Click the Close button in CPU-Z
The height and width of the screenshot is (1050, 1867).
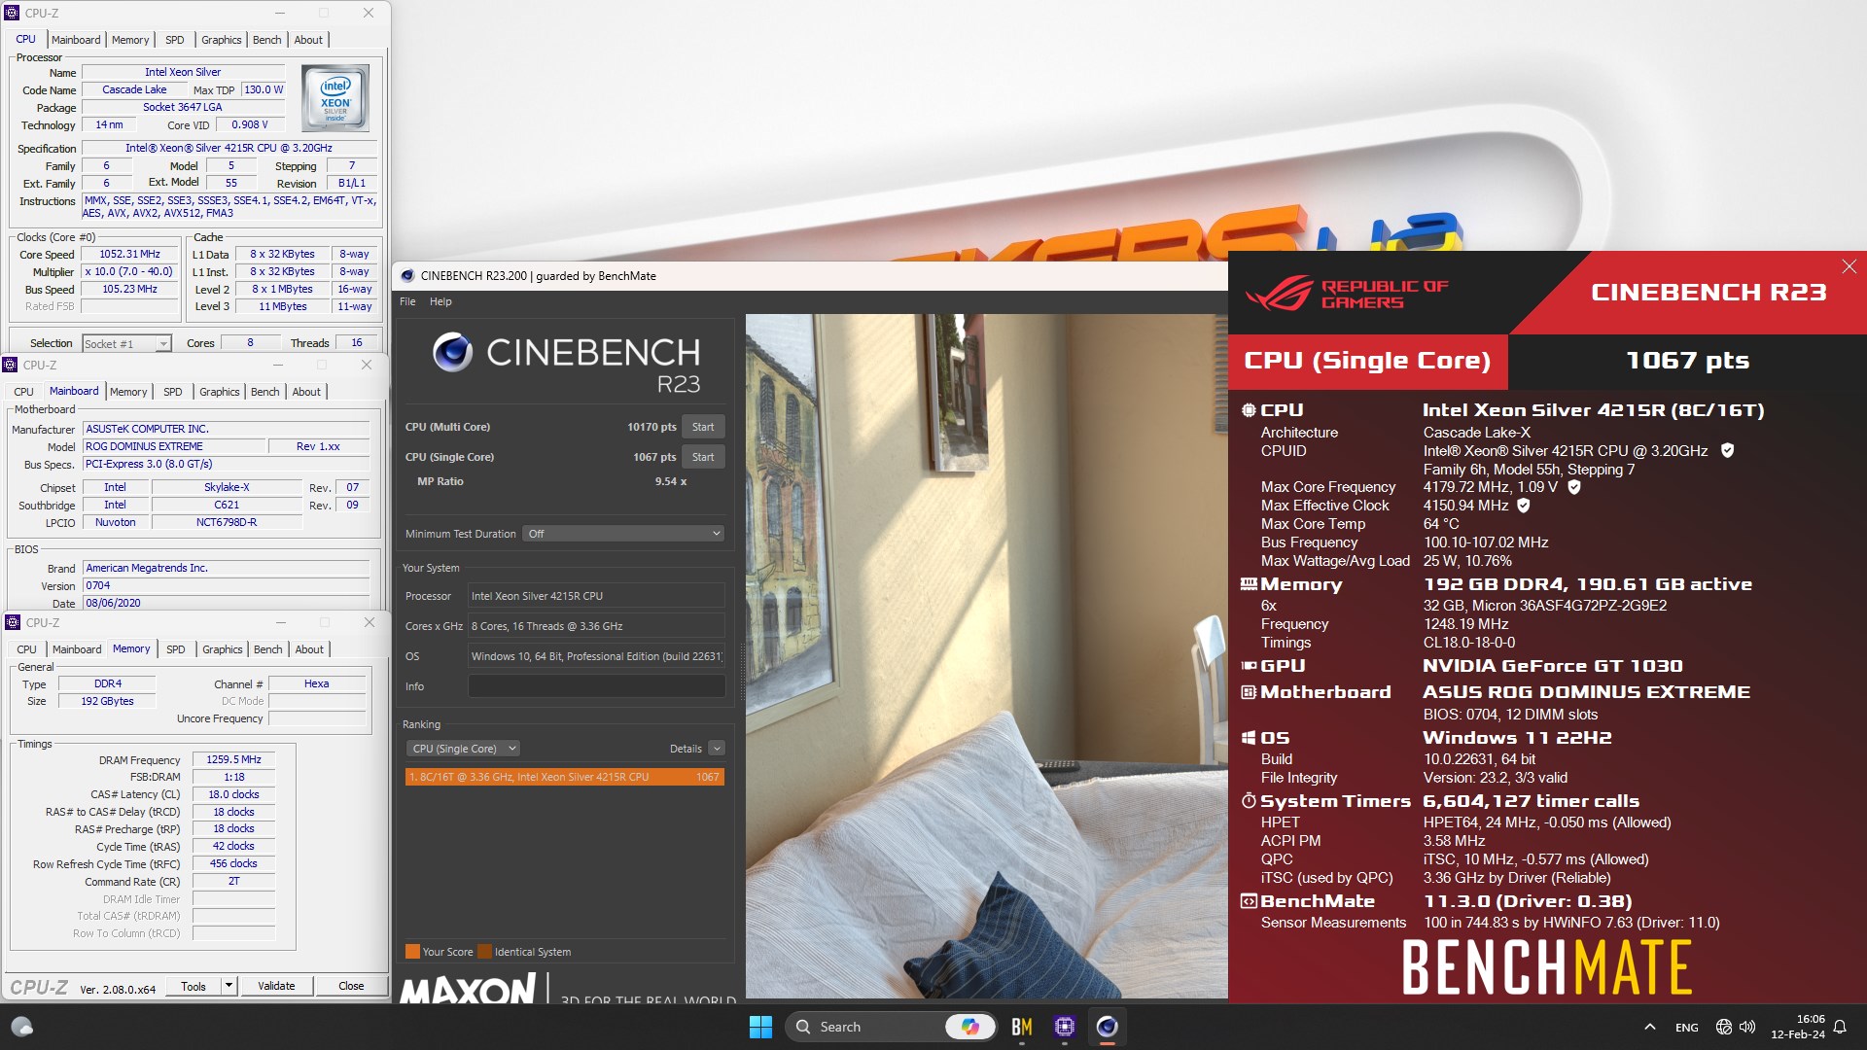pos(351,986)
